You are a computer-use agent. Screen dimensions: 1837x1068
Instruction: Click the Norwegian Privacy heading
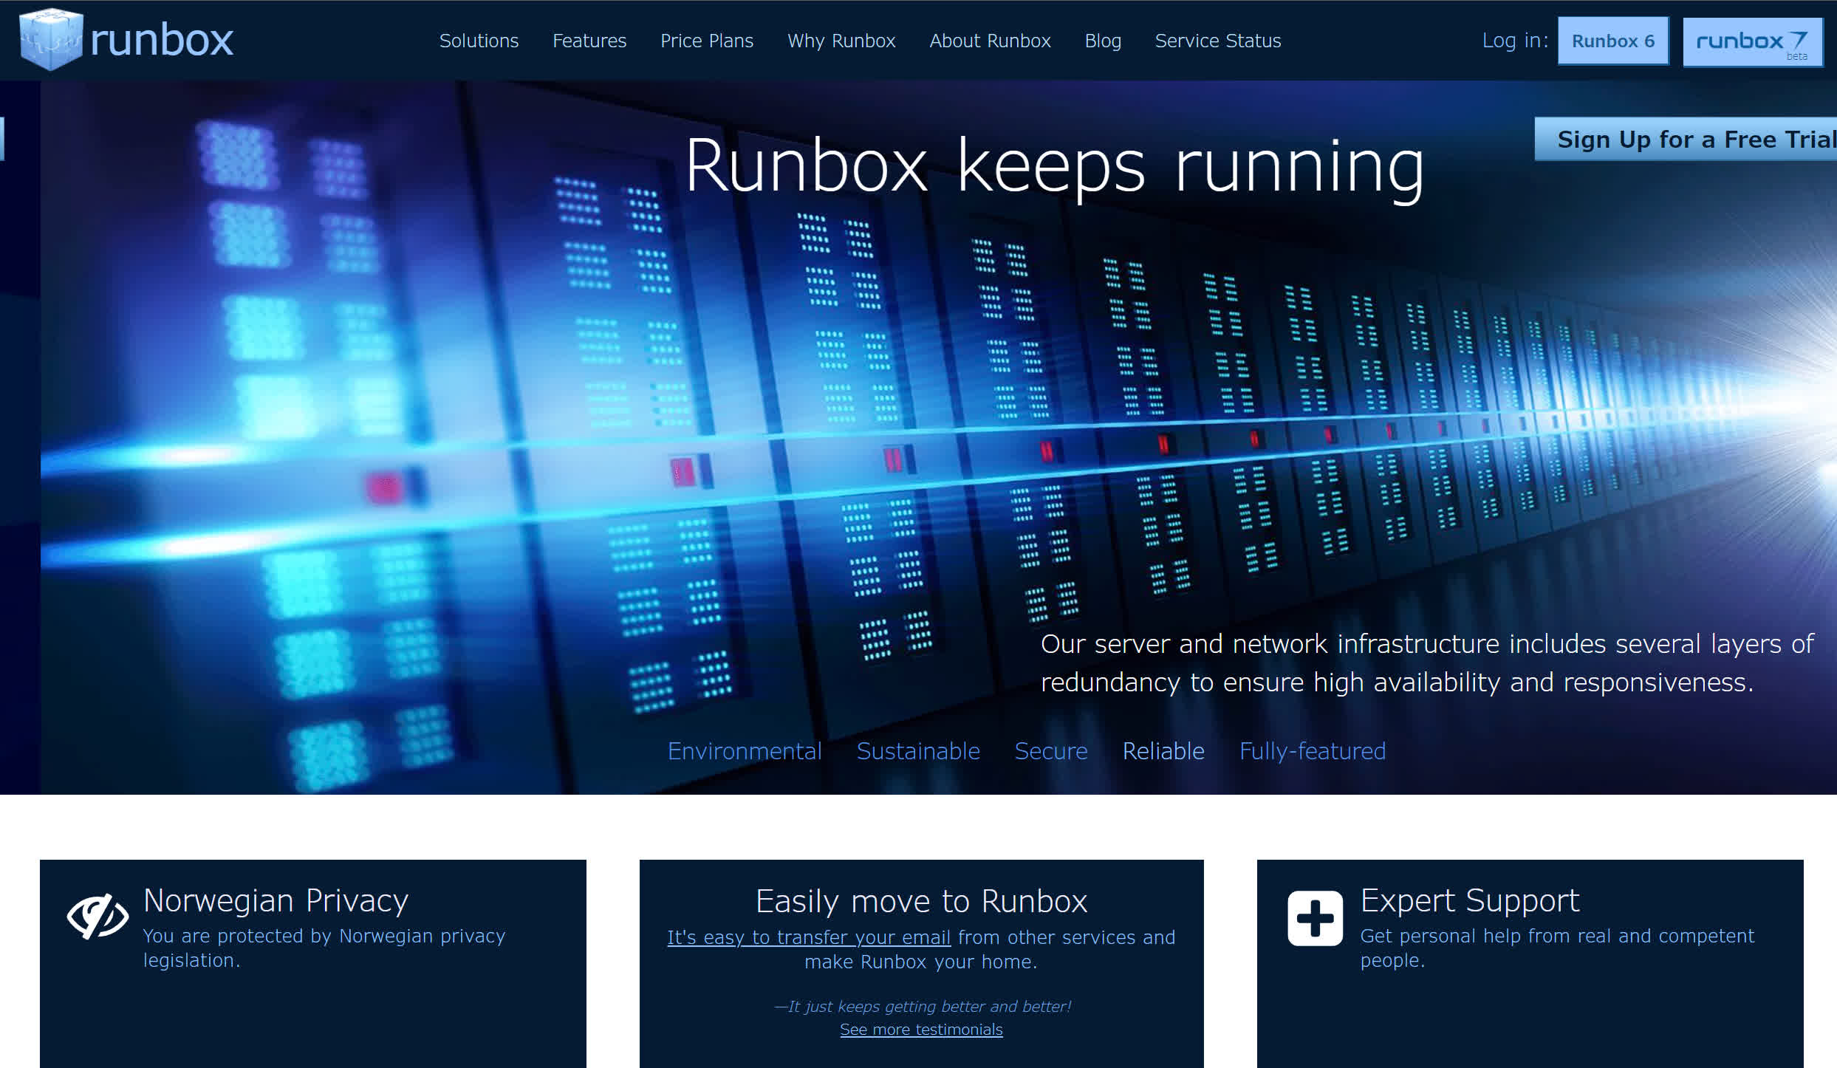click(x=276, y=901)
